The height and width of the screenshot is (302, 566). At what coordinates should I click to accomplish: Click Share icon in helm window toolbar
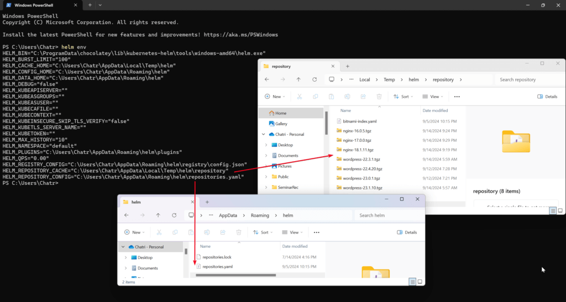point(223,232)
